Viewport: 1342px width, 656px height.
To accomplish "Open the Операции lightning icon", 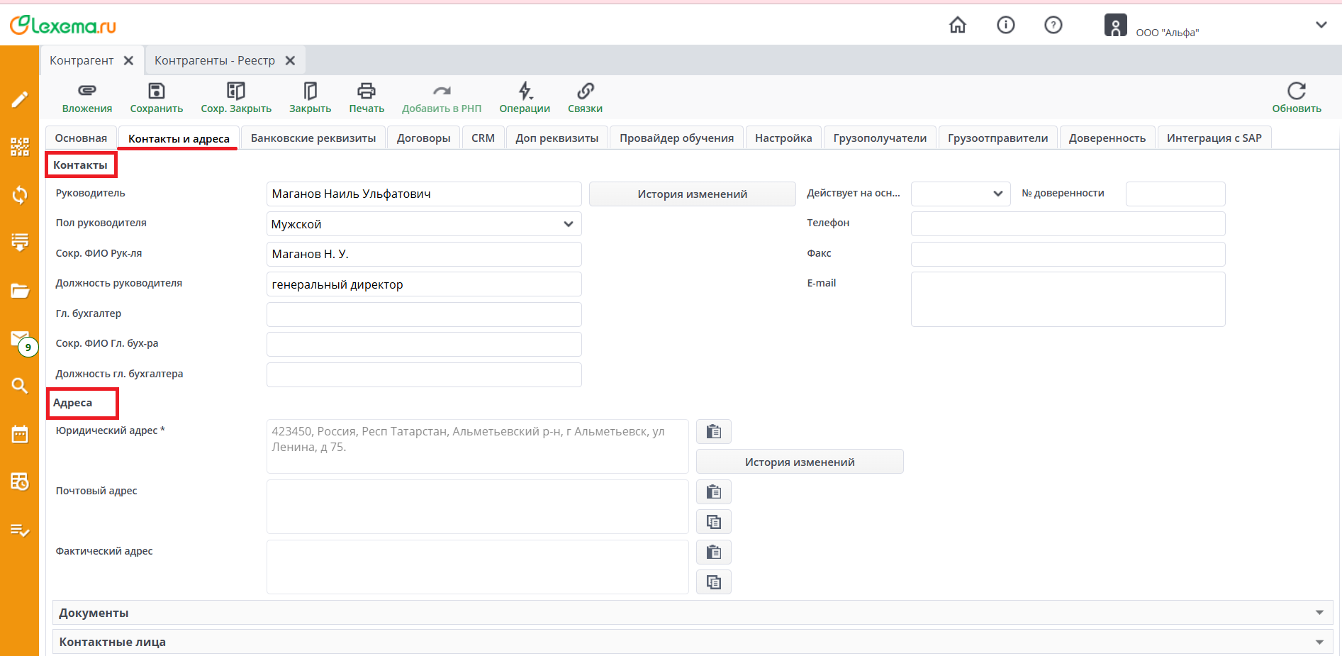I will 525,91.
